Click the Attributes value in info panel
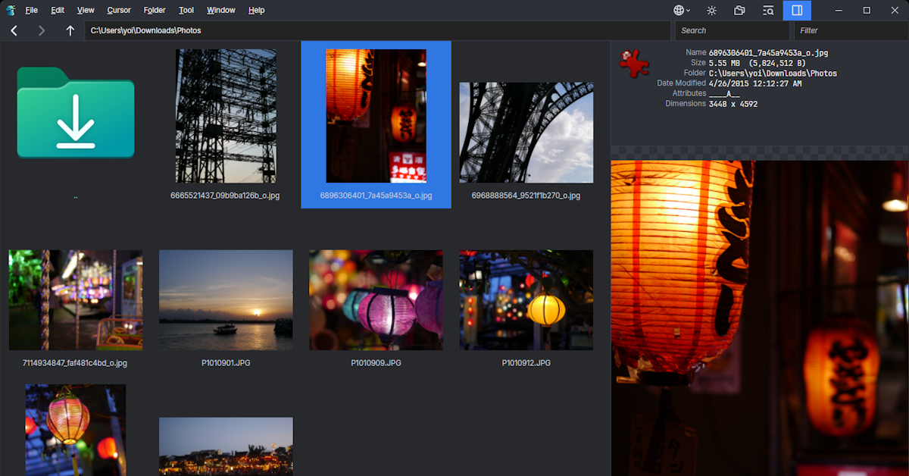This screenshot has height=476, width=909. [724, 94]
